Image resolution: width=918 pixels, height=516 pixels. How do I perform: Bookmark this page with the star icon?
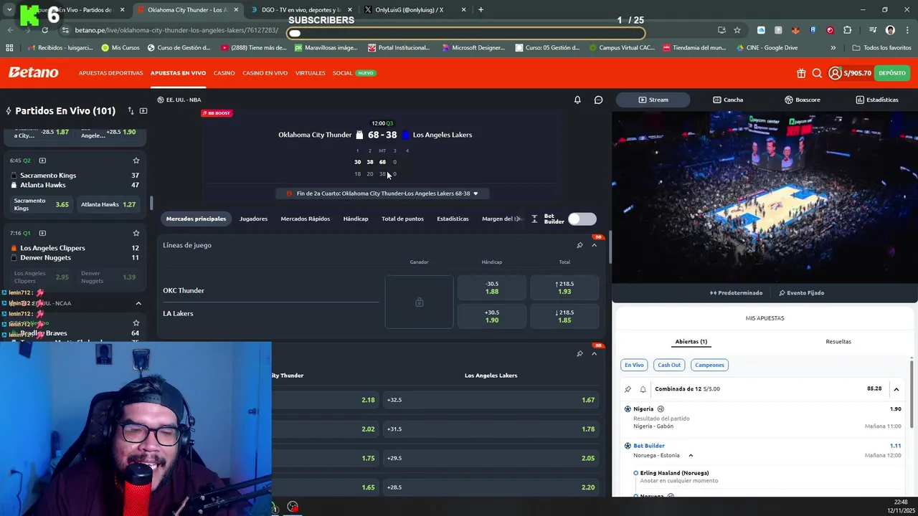737,30
